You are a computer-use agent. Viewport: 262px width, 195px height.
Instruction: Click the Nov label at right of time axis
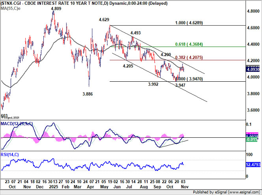[185, 187]
